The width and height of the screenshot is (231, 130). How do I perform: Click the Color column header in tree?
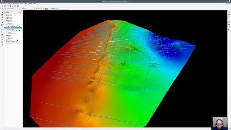coord(20,13)
